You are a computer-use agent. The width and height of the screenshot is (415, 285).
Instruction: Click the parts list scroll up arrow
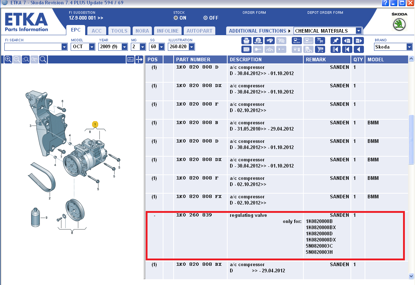(411, 58)
